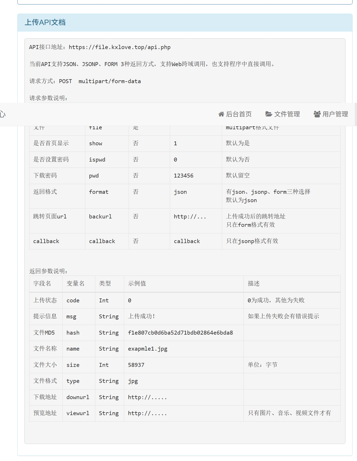Click the 字段名 column header
The height and width of the screenshot is (461, 357).
[42, 283]
